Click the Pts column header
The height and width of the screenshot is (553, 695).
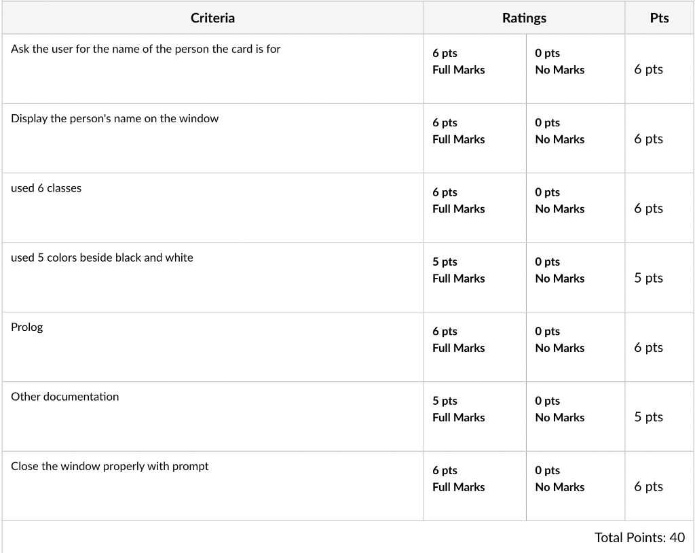coord(658,18)
